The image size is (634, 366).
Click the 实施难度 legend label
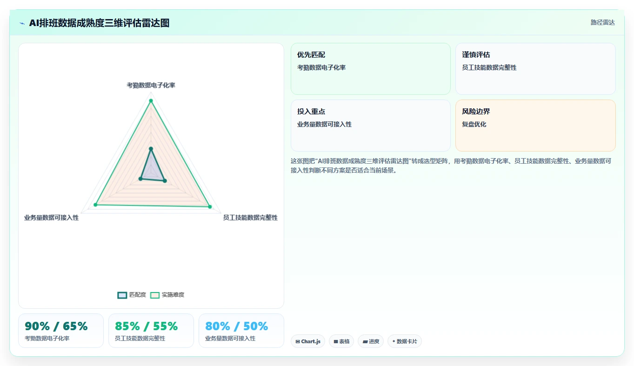[173, 295]
